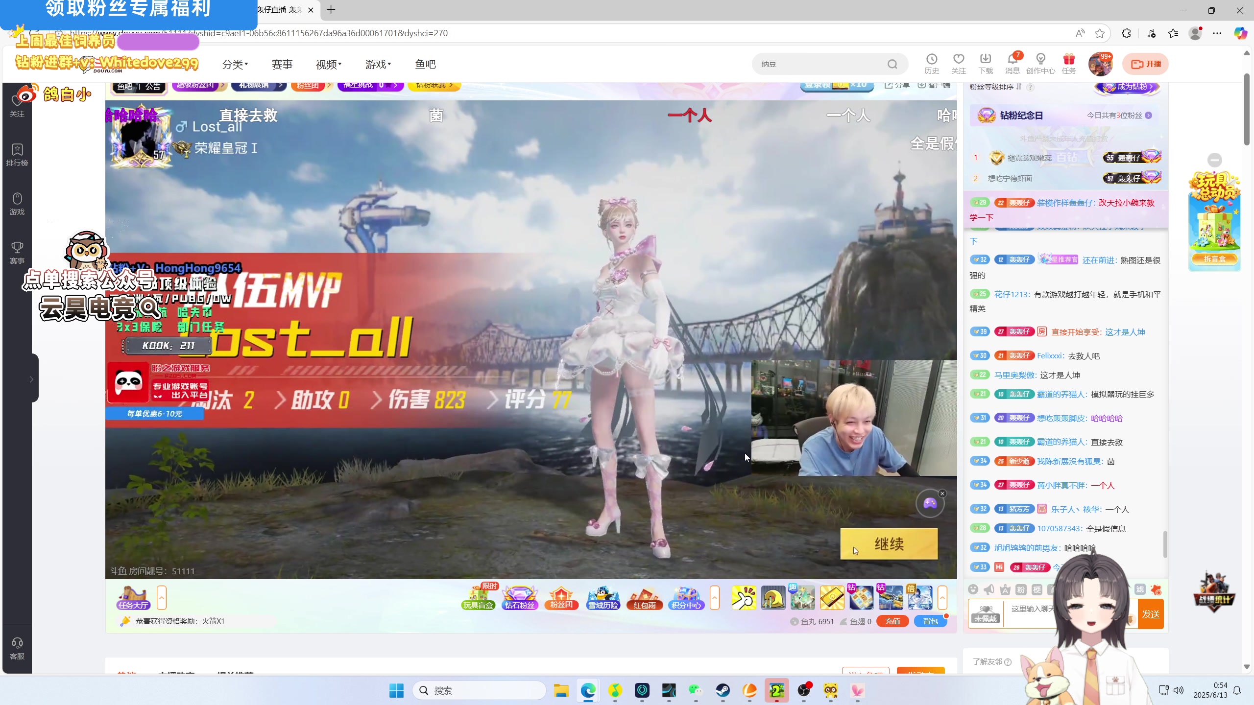Toggle the red splash effects icon

click(1156, 589)
